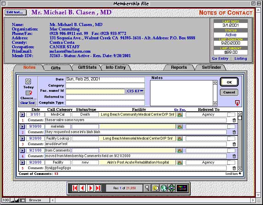Click the Cancel button
The height and width of the screenshot is (205, 263).
pos(229,92)
